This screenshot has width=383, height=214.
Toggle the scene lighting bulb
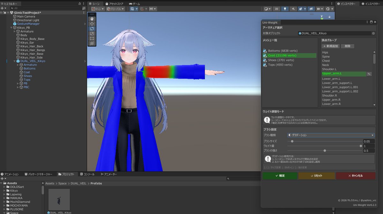[x=284, y=9]
